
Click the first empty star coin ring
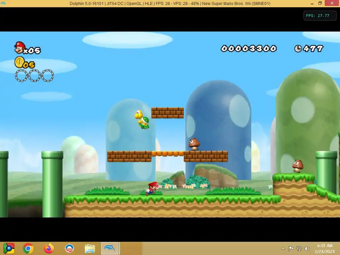pyautogui.click(x=21, y=75)
